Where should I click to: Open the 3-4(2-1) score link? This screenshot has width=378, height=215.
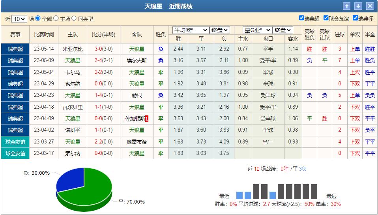point(104,60)
